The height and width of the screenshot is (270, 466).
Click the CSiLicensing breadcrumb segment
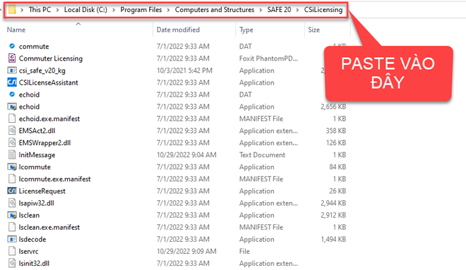tap(322, 11)
